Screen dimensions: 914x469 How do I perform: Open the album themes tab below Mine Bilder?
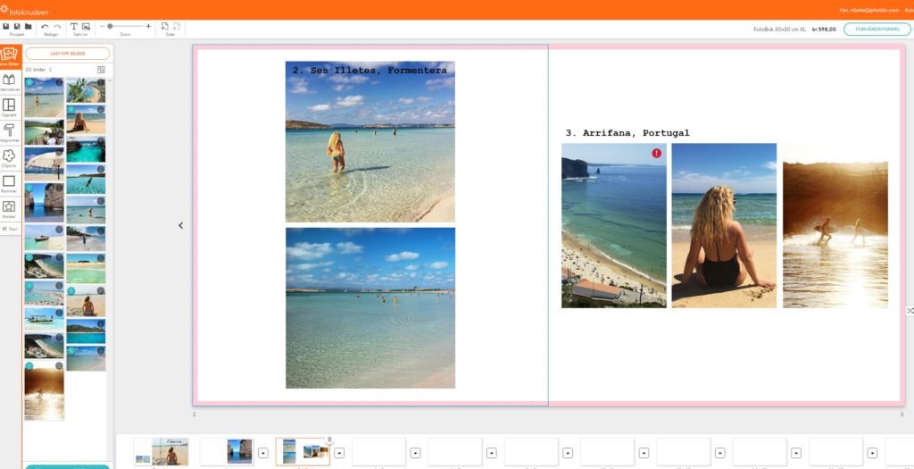[x=9, y=82]
